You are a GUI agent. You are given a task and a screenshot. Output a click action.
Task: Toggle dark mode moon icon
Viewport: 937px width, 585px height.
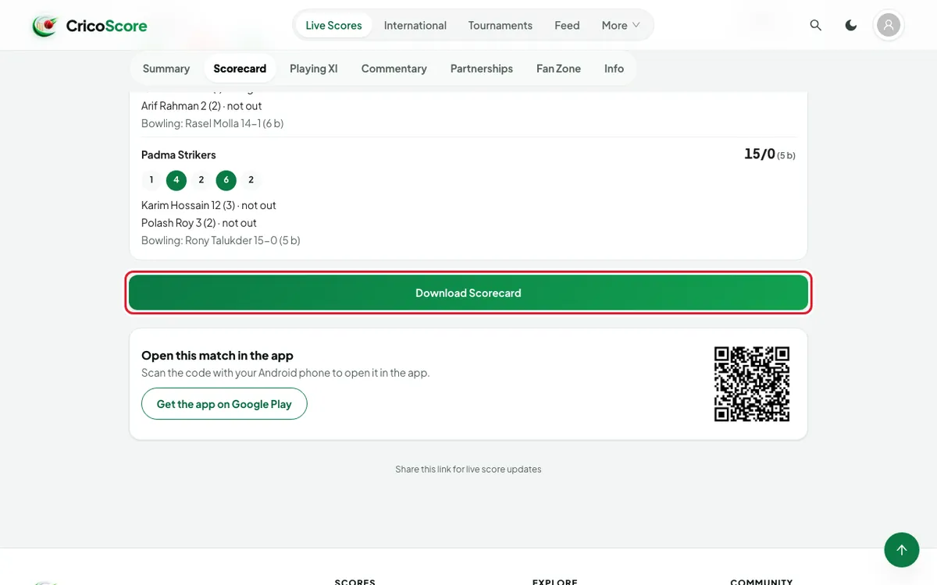point(851,26)
